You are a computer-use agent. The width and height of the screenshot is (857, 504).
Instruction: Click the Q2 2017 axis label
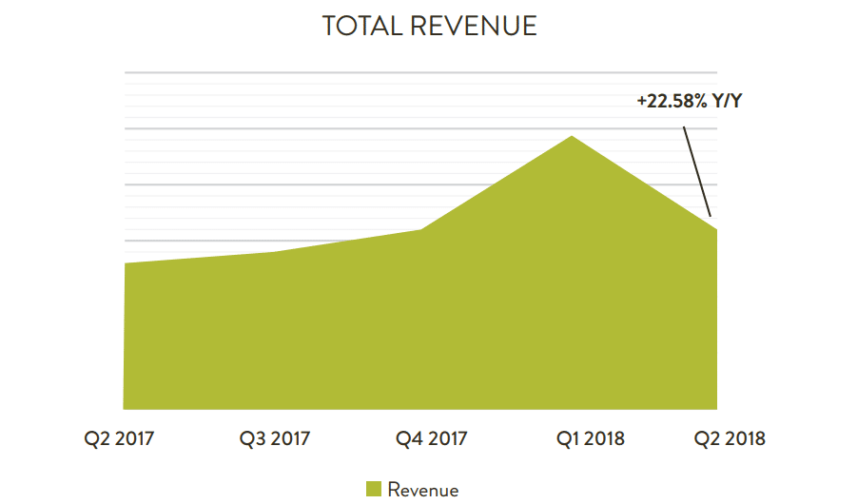click(x=120, y=438)
